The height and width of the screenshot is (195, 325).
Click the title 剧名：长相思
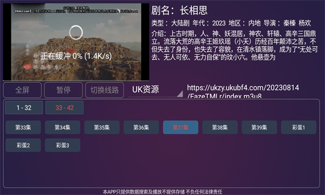179,10
